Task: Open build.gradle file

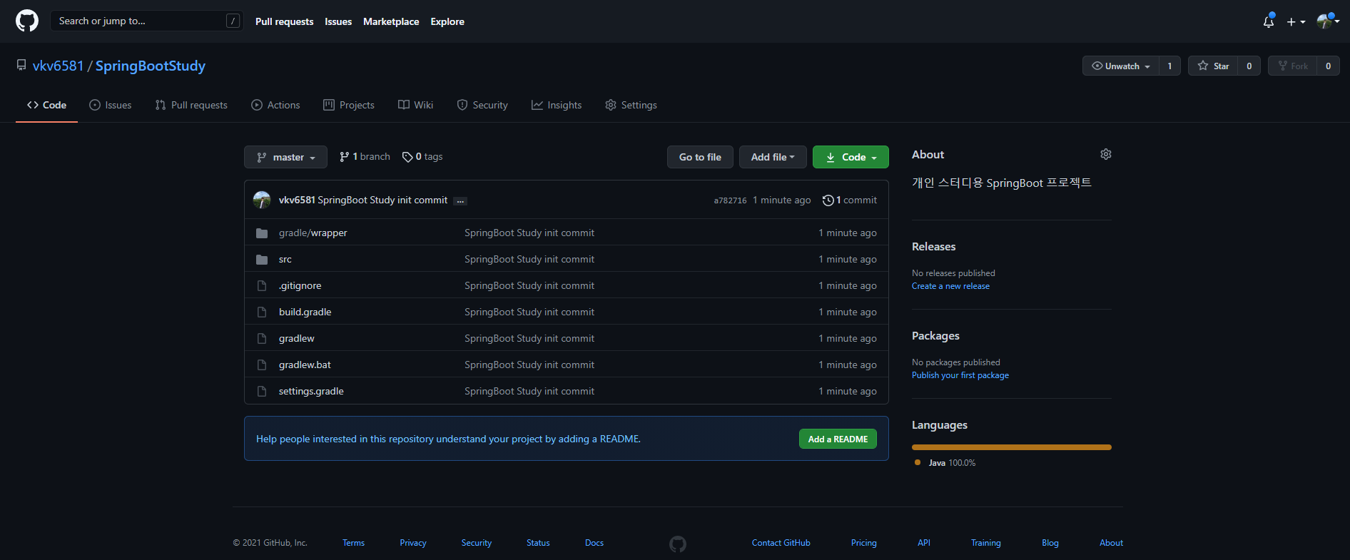Action: coord(305,312)
